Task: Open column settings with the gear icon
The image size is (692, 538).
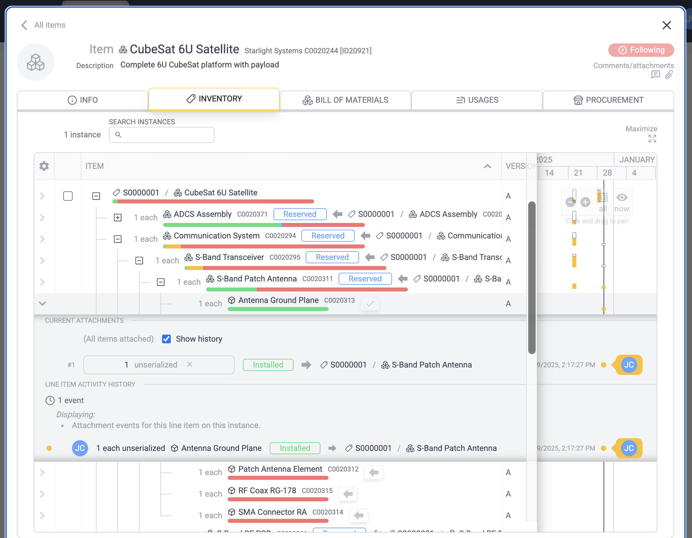Action: point(44,166)
